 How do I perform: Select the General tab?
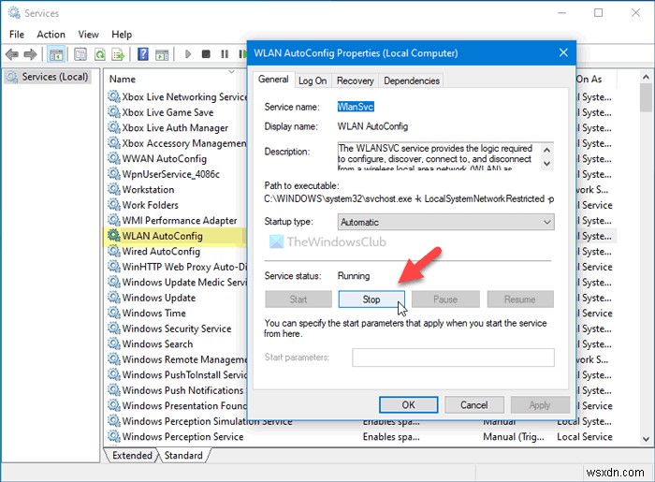pos(273,80)
